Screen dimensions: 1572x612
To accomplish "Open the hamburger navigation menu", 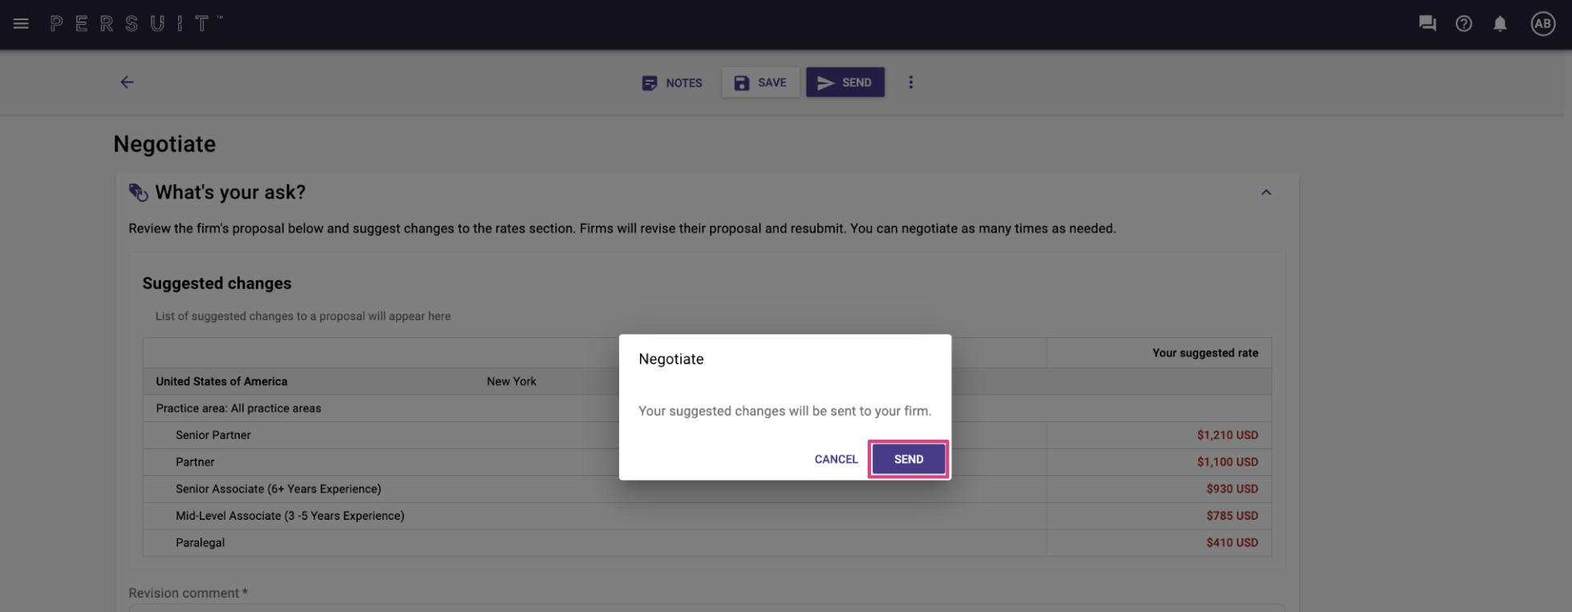I will pyautogui.click(x=21, y=24).
